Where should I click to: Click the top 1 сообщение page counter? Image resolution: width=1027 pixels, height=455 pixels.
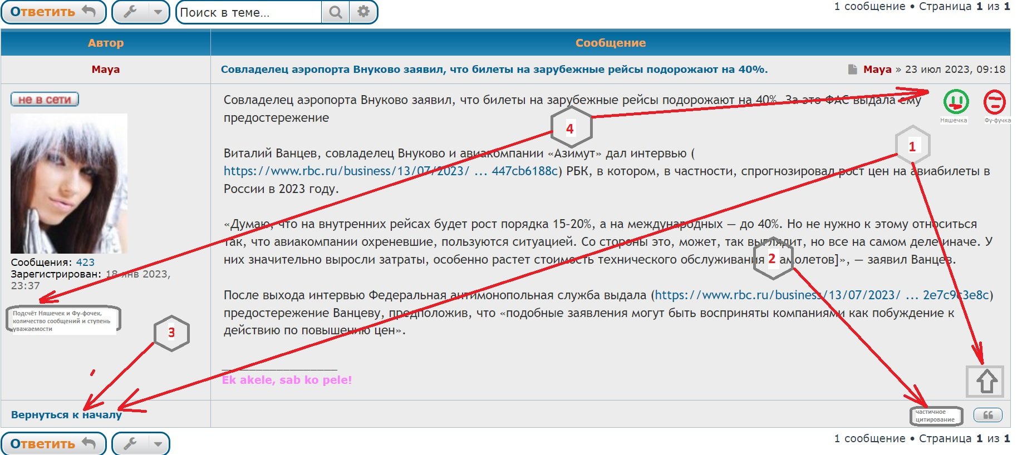(x=870, y=7)
